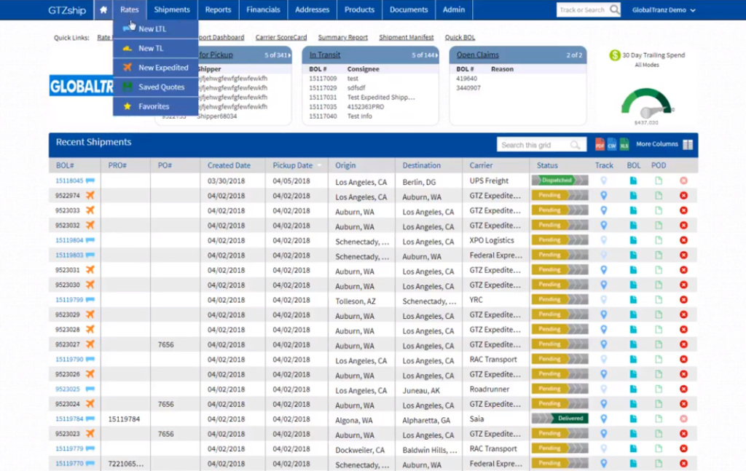Click the Pending status bar for 9523025
This screenshot has width=746, height=471.
(559, 389)
